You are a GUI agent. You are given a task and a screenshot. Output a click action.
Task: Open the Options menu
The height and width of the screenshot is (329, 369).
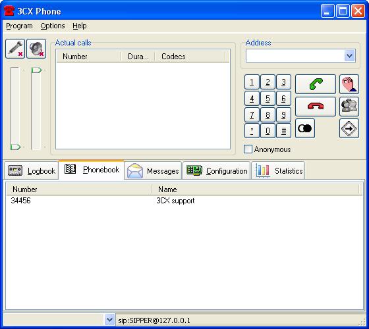click(53, 26)
